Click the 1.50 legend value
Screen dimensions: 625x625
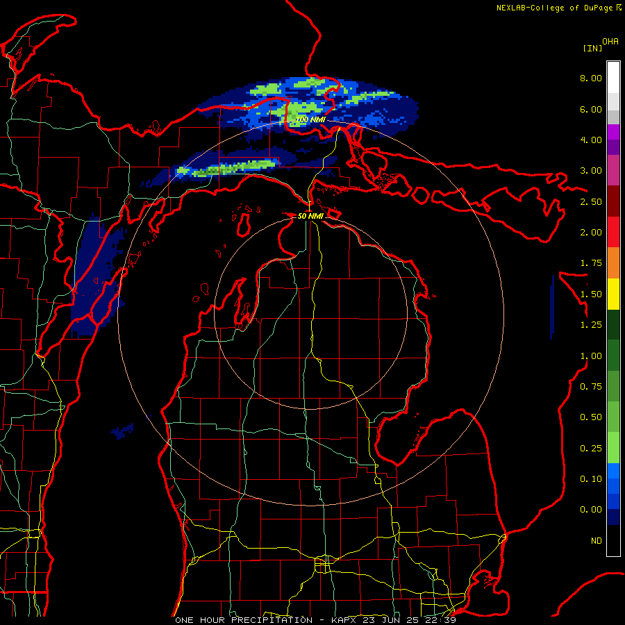591,294
